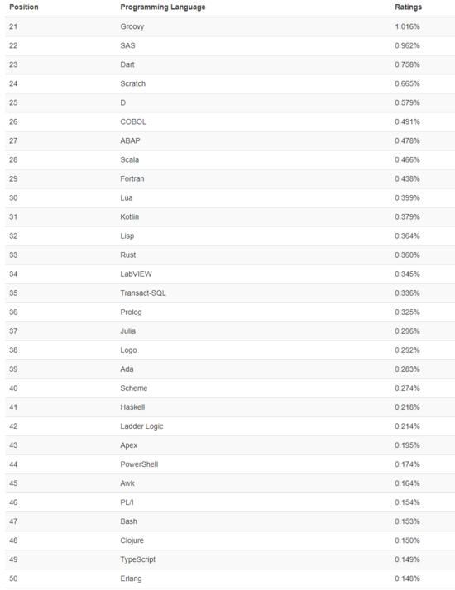Select the 0.360% rating for Rust
The width and height of the screenshot is (455, 590).
[407, 255]
